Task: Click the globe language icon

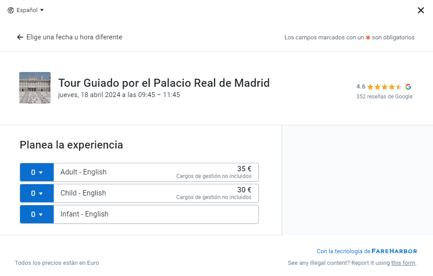Action: 11,10
